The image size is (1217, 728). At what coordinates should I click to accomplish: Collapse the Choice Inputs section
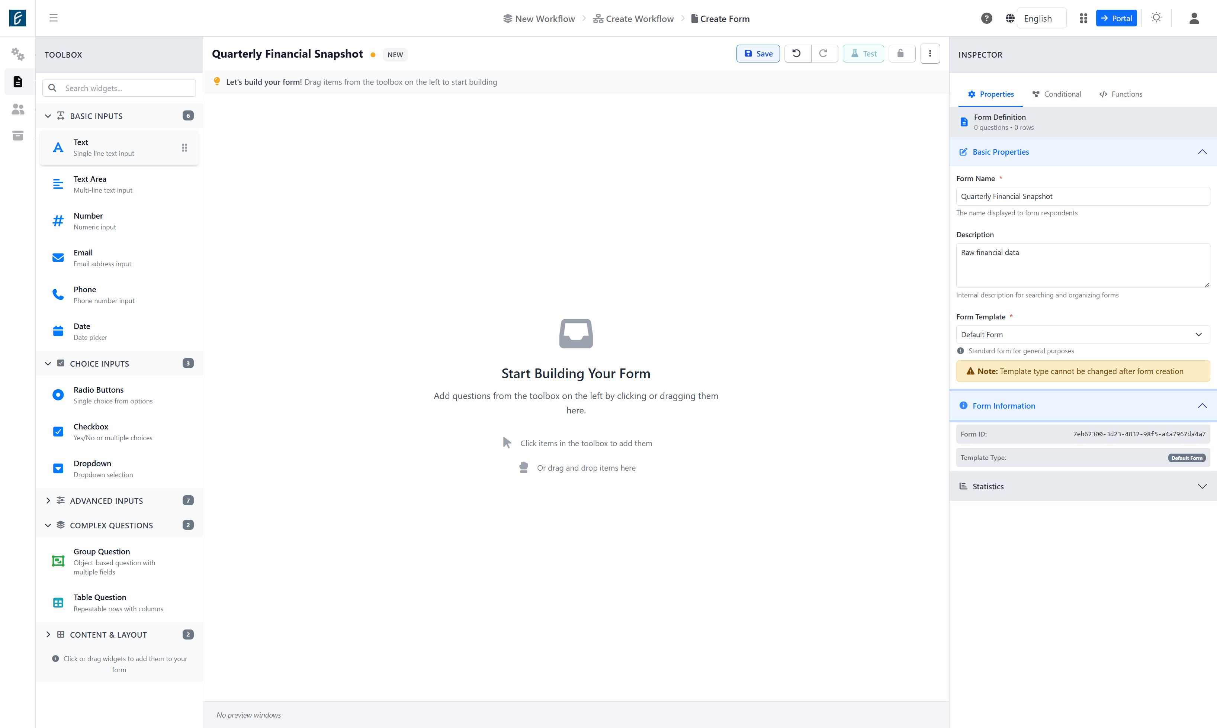(119, 364)
